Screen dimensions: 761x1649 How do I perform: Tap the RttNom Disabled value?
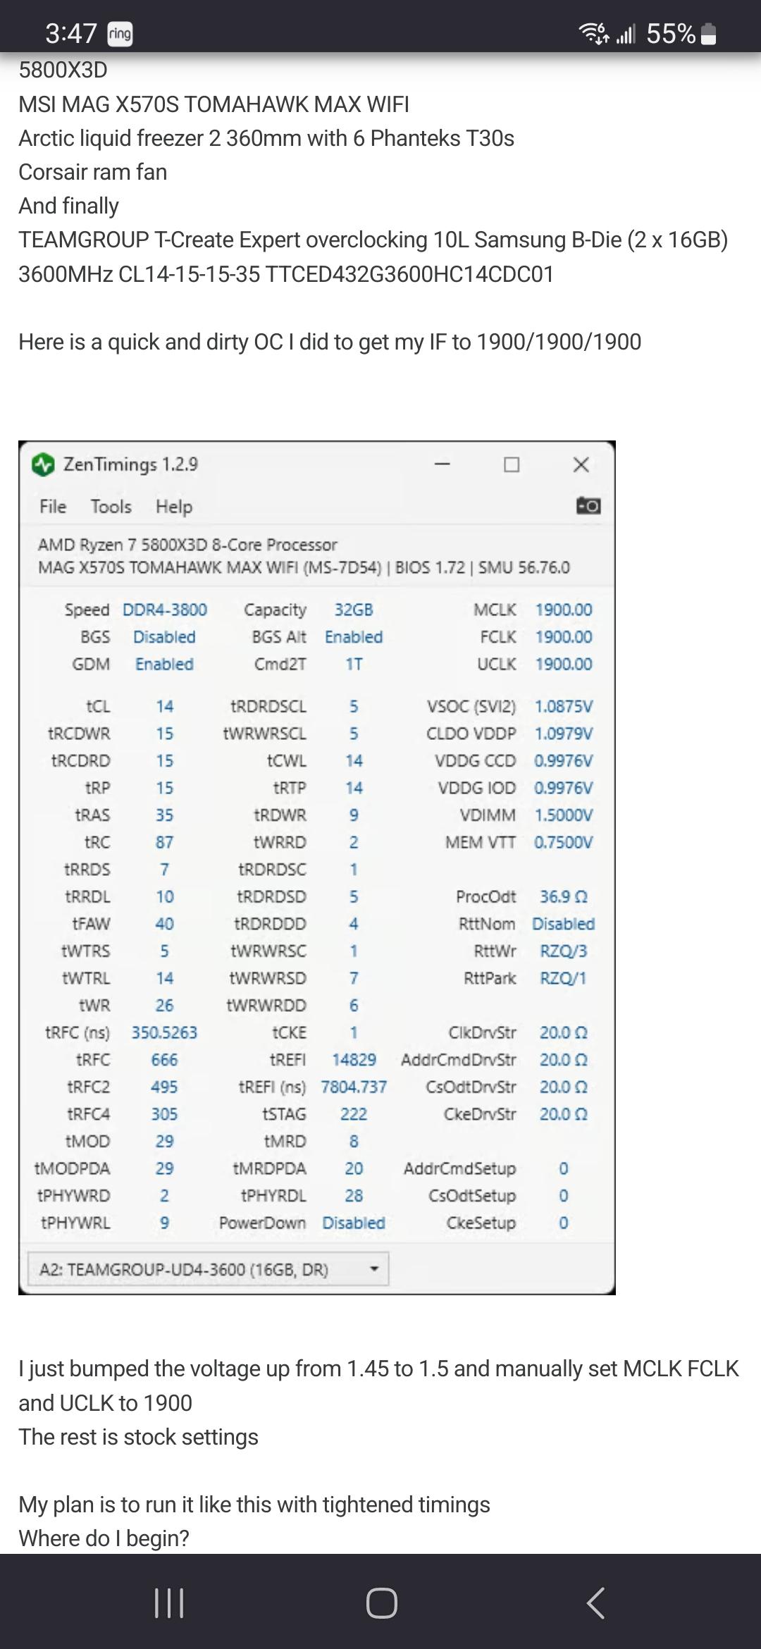point(564,923)
